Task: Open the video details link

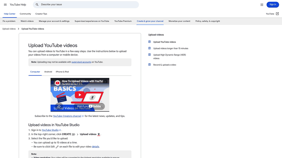Action: pyautogui.click(x=96, y=146)
